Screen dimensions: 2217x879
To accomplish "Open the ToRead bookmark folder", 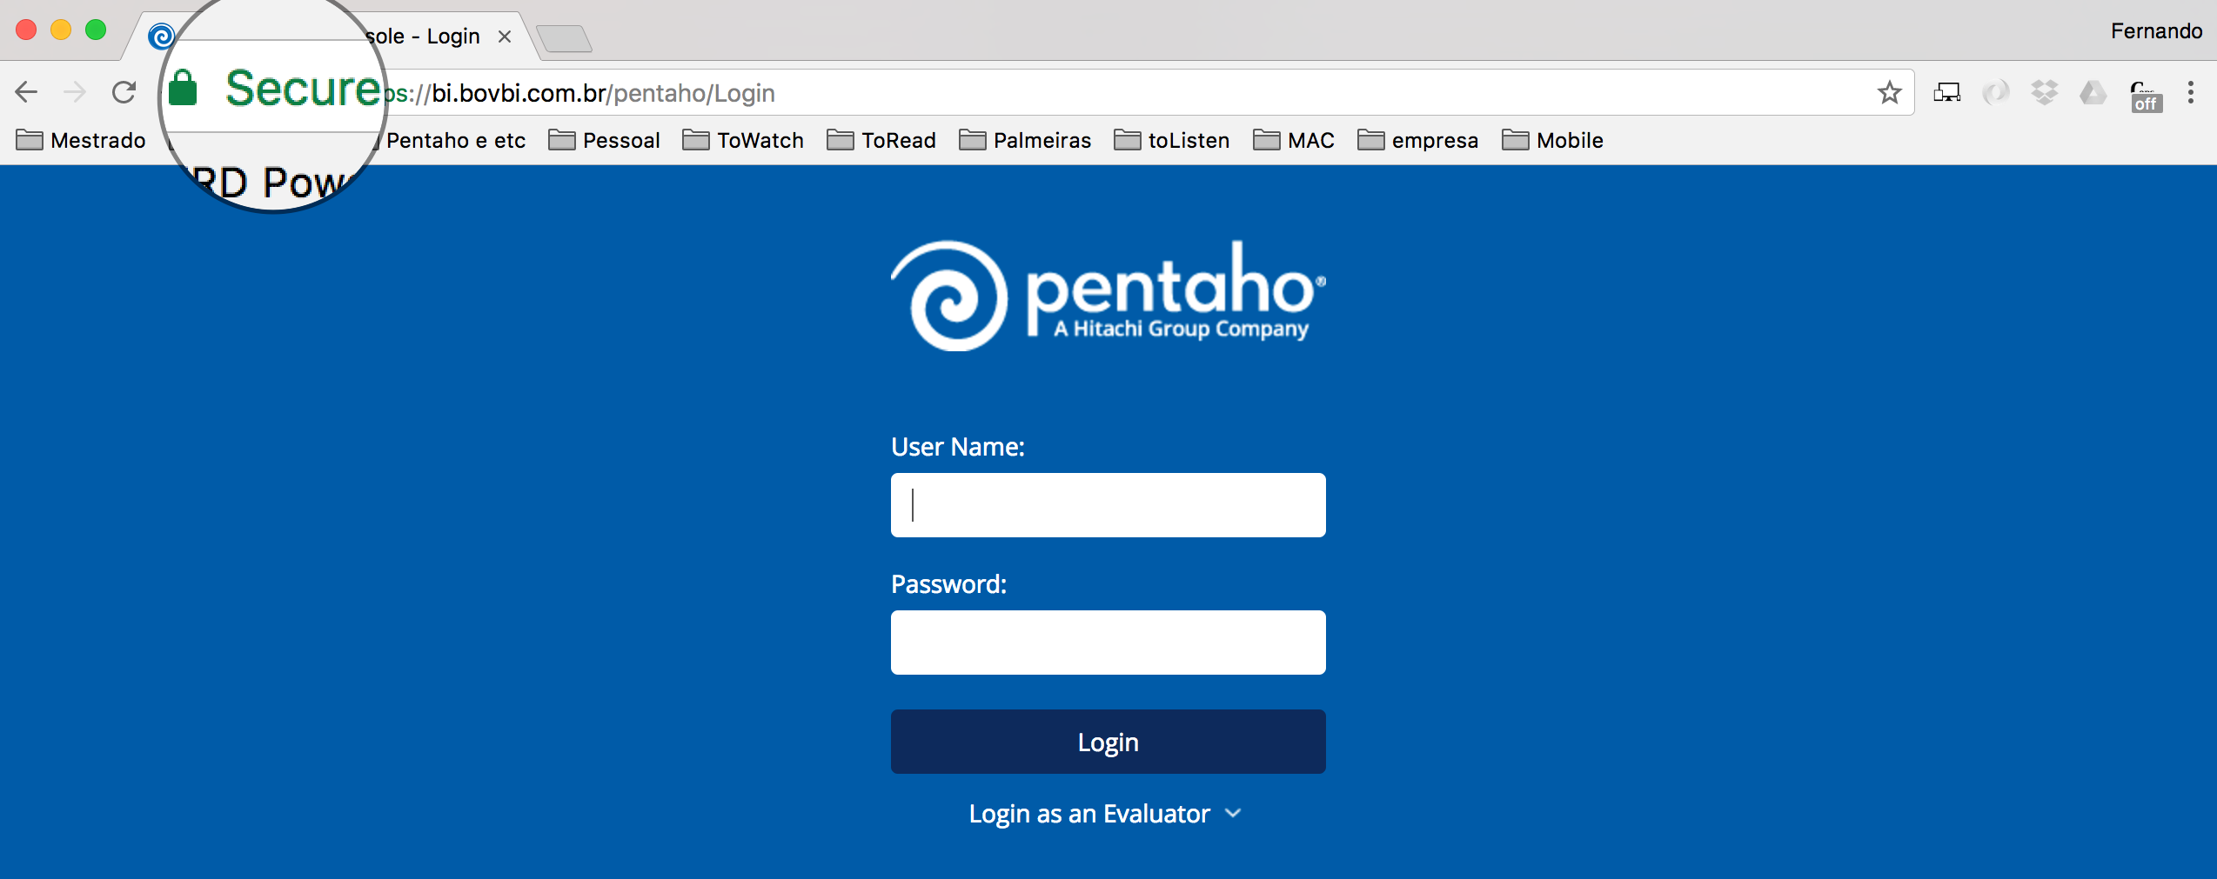I will (x=881, y=140).
